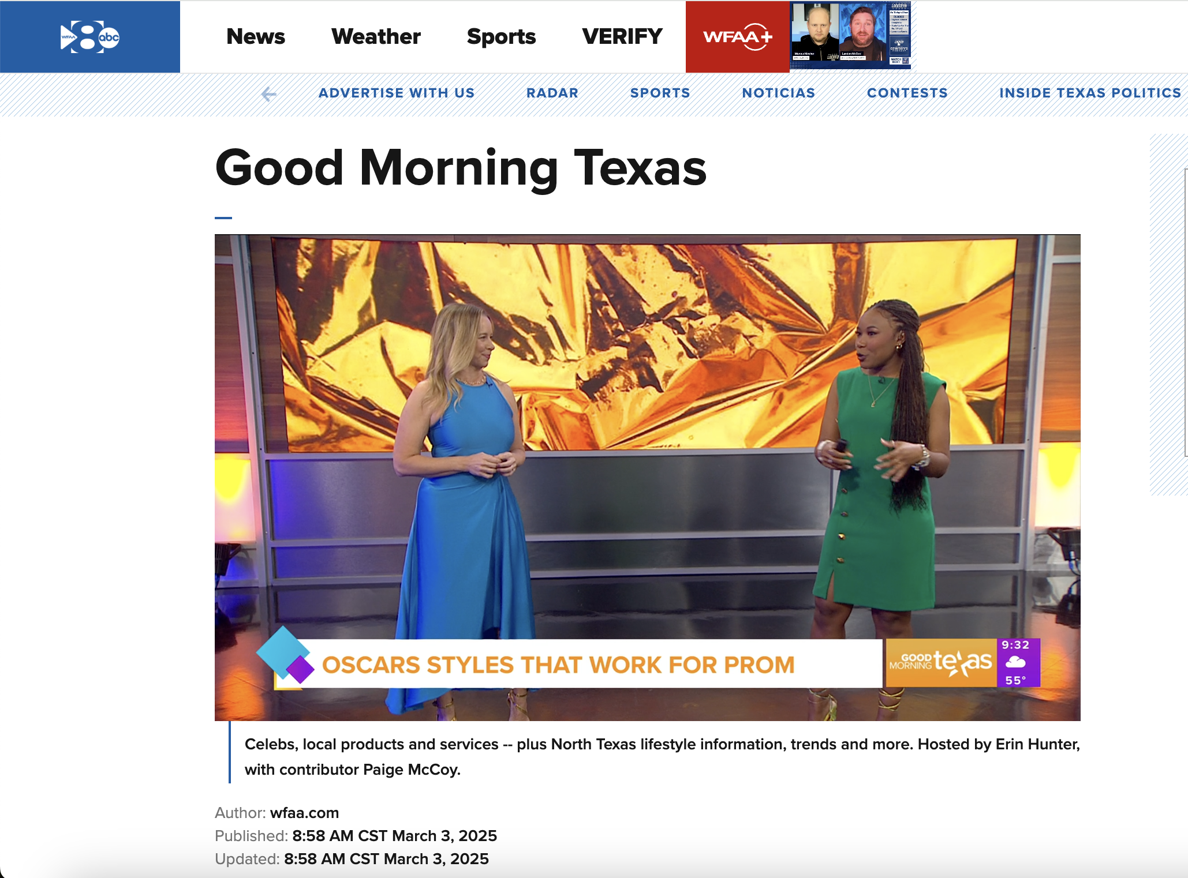The image size is (1188, 878).
Task: Click the Good Morning Texas logo in the video
Action: pos(940,663)
